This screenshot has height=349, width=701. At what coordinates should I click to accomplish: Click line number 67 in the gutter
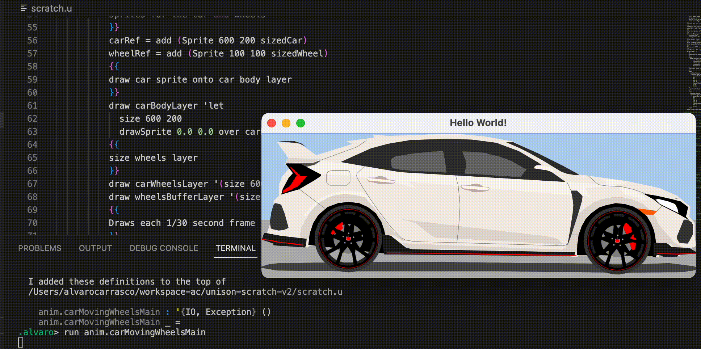(32, 184)
